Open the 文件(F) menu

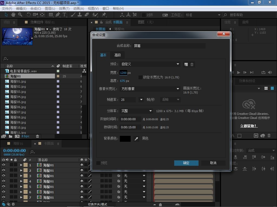tap(7, 8)
